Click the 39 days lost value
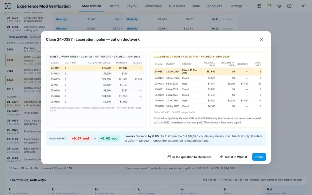Viewport: 312px width, 195px height. [x=259, y=84]
